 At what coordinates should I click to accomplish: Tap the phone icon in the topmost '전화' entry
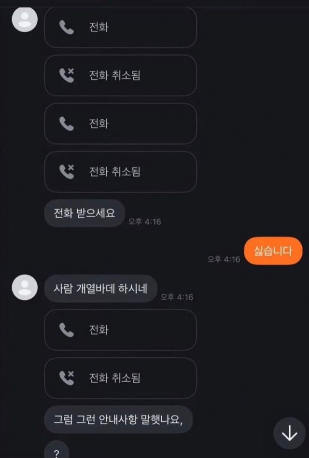[x=67, y=27]
